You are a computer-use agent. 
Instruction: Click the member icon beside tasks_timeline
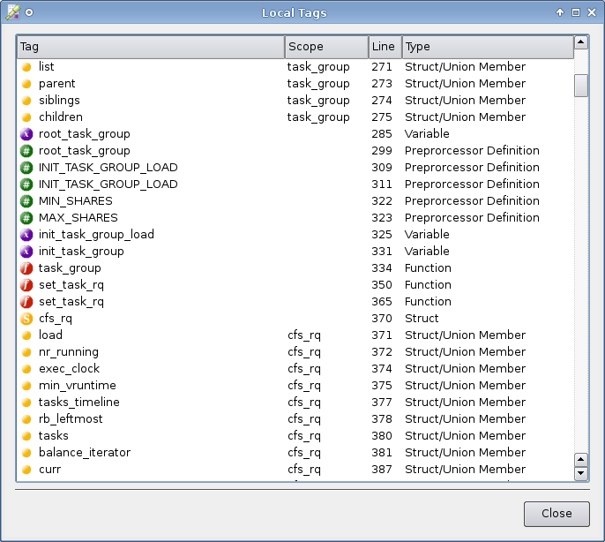click(26, 403)
